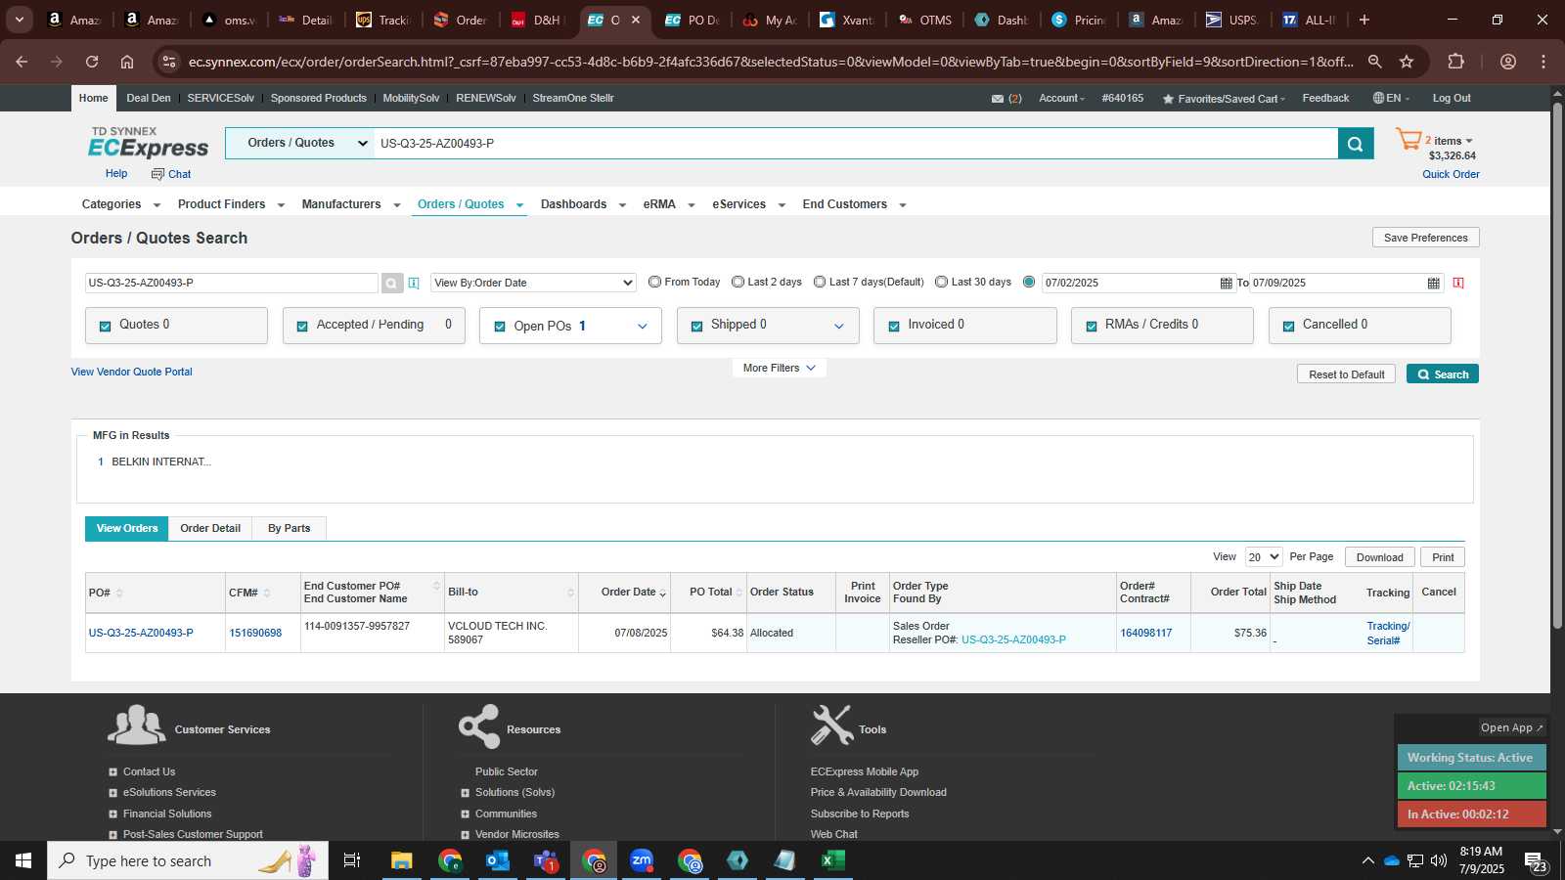The image size is (1565, 880).
Task: Open the per page 20 dropdown
Action: (1263, 557)
